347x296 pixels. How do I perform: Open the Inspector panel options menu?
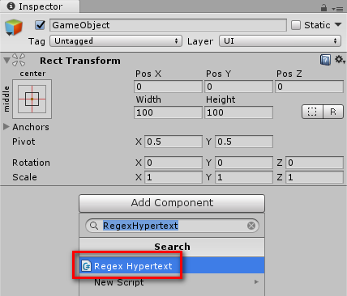tap(338, 9)
